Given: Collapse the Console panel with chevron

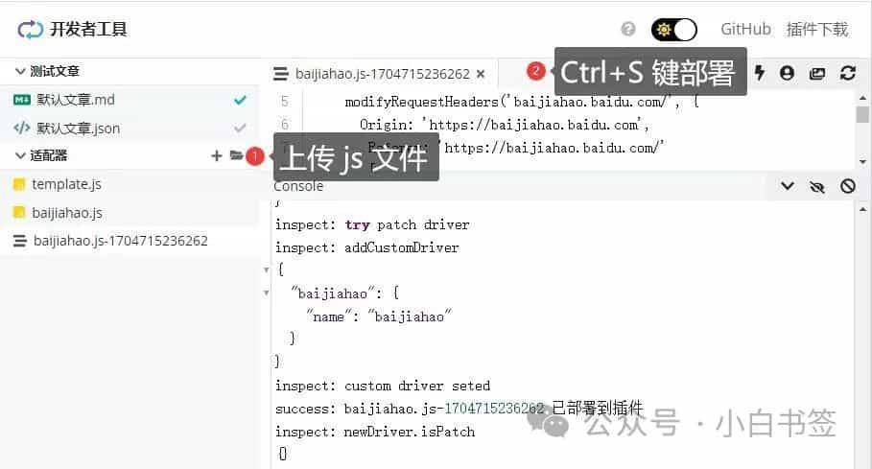Looking at the screenshot, I should coord(787,186).
